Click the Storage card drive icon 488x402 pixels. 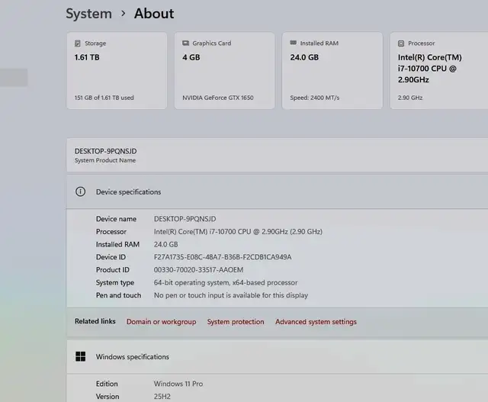click(78, 43)
